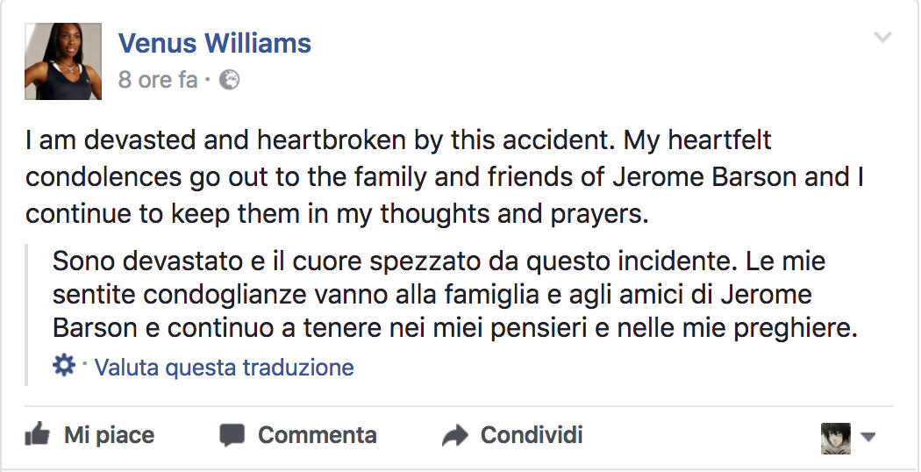
Task: Click the thumbs-up Like icon
Action: [x=37, y=434]
